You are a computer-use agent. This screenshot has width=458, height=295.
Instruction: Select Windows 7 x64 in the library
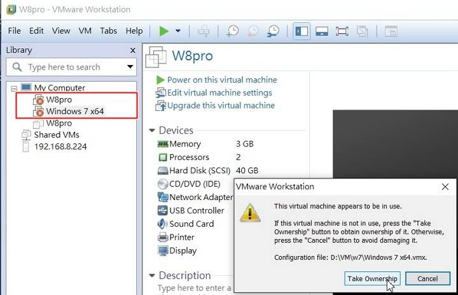(x=75, y=112)
